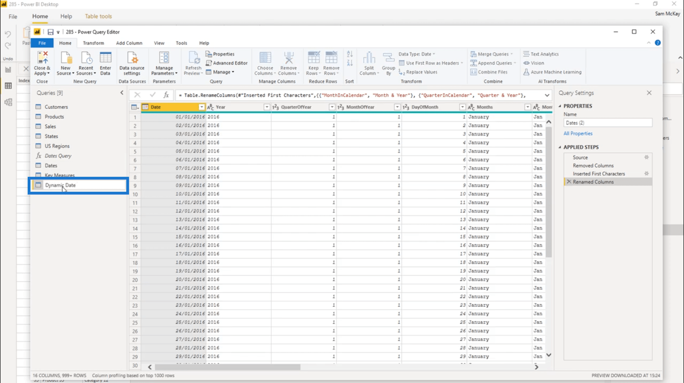Screen dimensions: 684x383
Task: Collapse the APPLIED STEPS section
Action: pyautogui.click(x=560, y=147)
